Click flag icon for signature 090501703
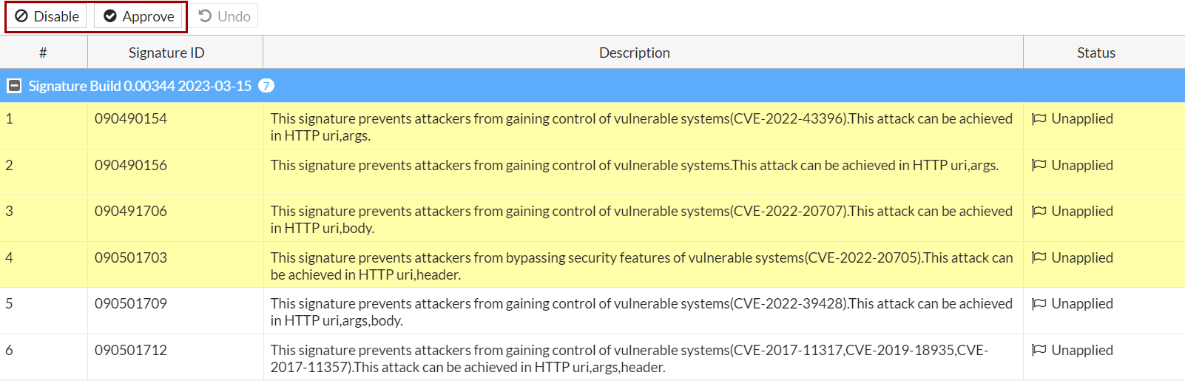The image size is (1185, 381). point(1039,257)
